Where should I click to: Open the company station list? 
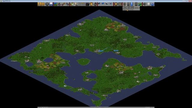[x=67, y=4]
